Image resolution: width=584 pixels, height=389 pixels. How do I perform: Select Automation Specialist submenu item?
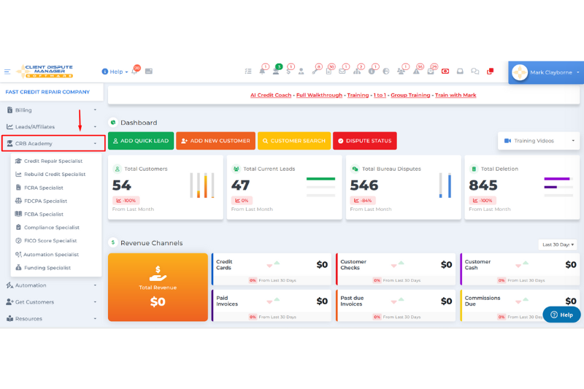(47, 255)
